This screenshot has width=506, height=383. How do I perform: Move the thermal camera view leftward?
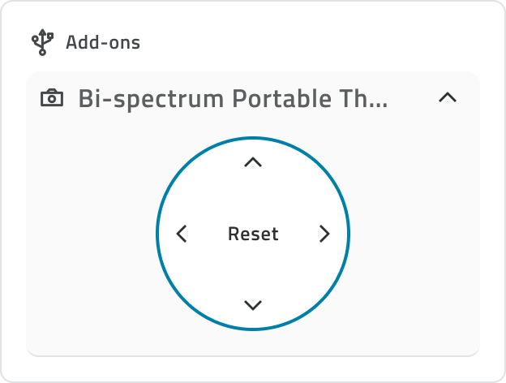point(182,235)
